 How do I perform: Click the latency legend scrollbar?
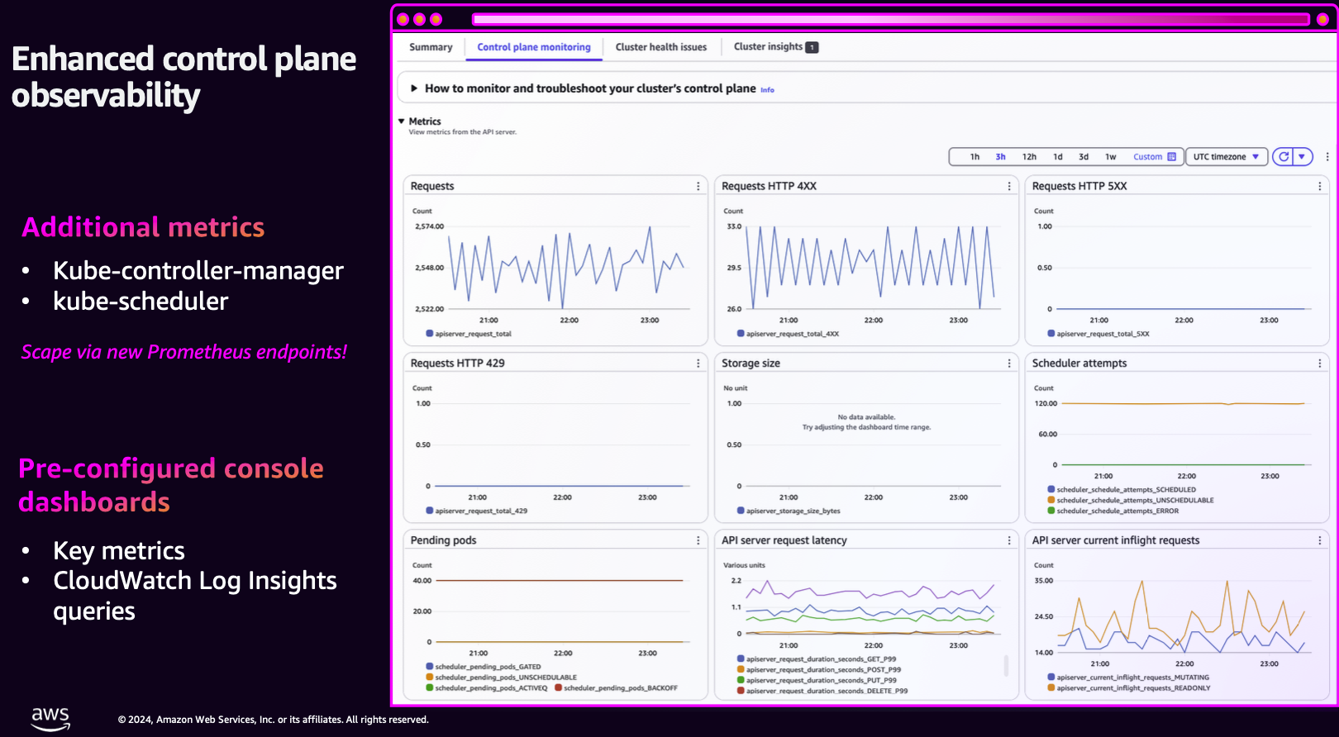(x=1006, y=666)
